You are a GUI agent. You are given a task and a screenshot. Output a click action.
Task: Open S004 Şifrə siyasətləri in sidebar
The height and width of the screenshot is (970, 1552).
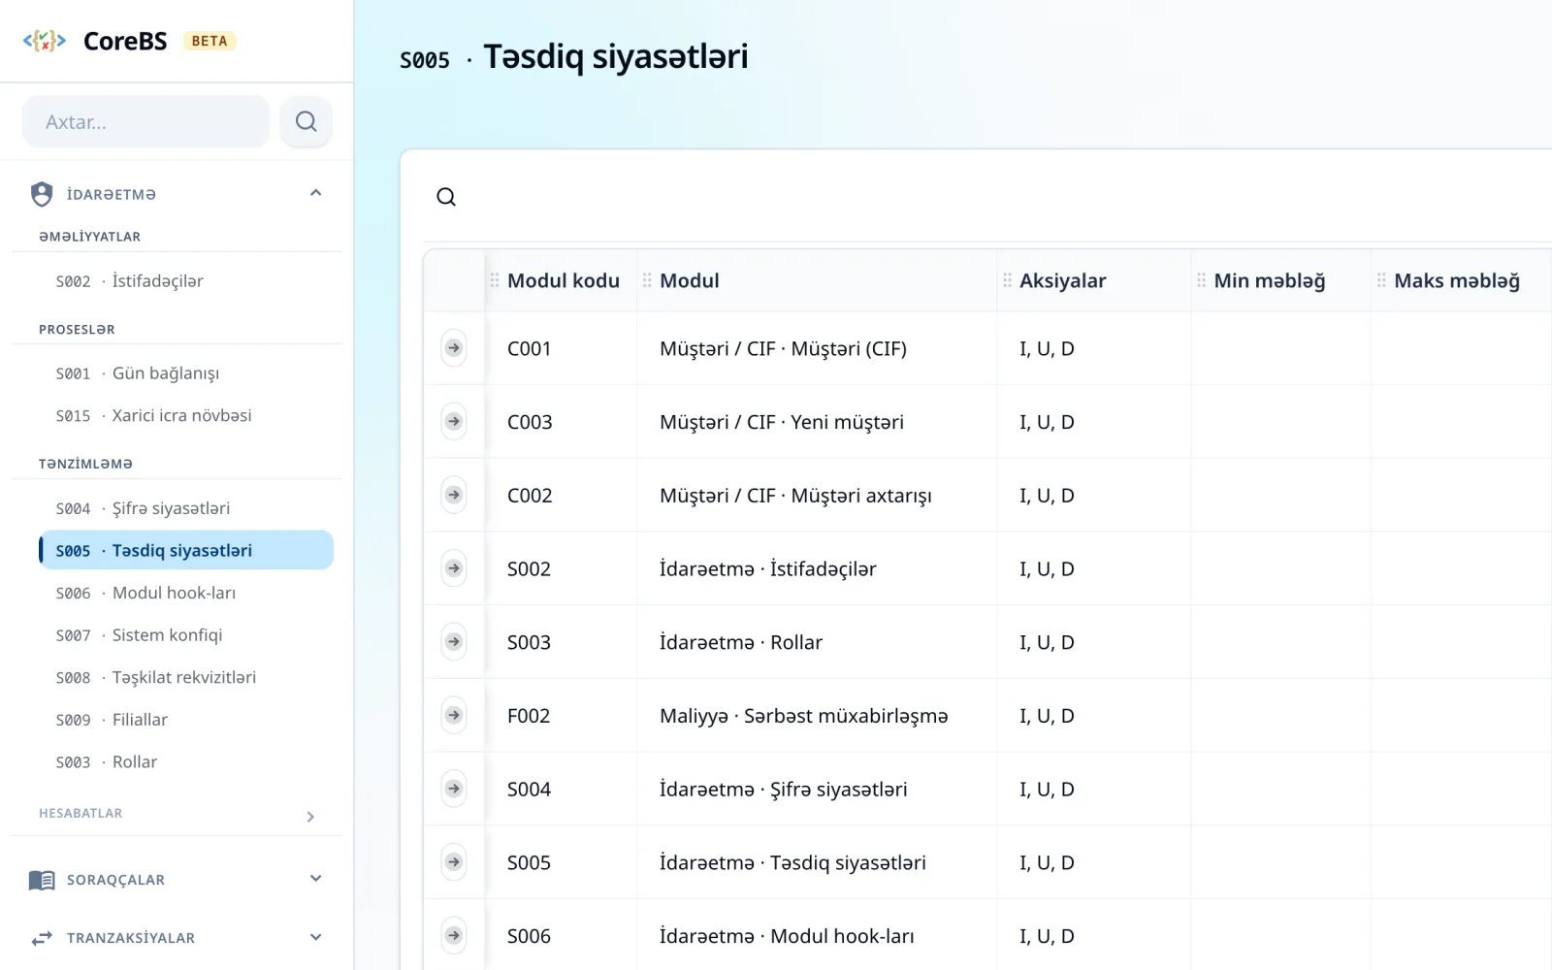click(x=186, y=508)
